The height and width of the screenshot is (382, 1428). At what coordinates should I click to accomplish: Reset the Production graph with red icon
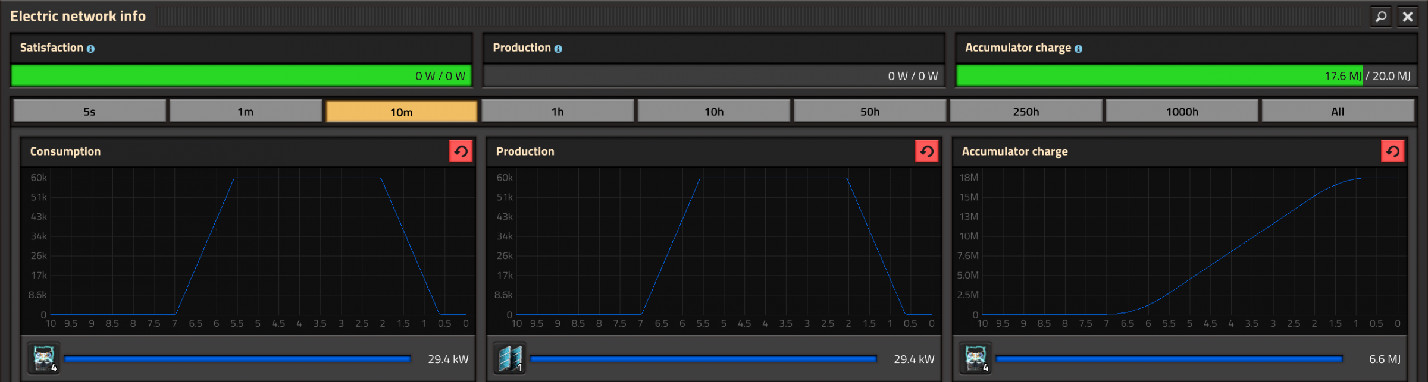point(926,151)
